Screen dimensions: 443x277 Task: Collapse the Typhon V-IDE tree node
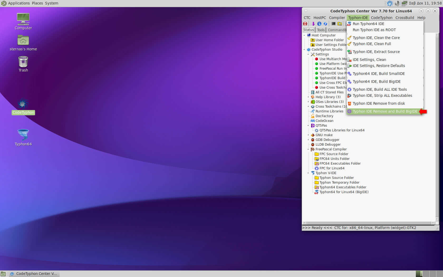(x=308, y=173)
